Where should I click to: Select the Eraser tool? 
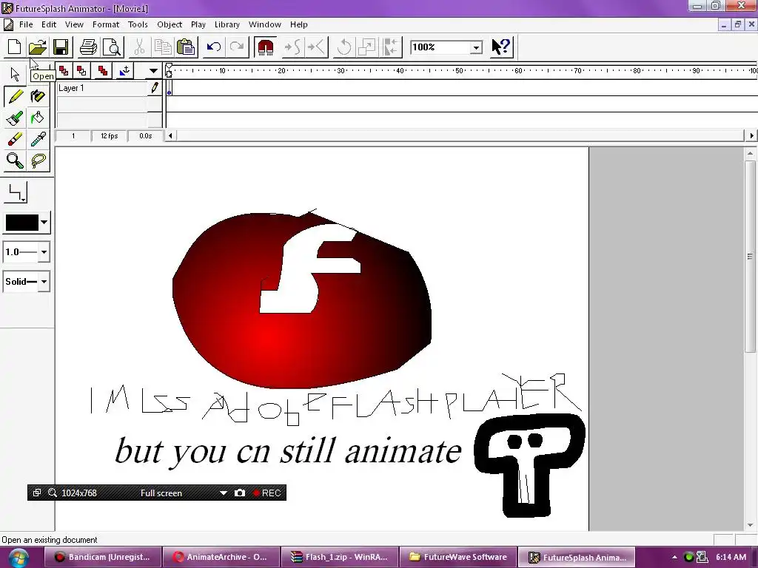coord(15,139)
